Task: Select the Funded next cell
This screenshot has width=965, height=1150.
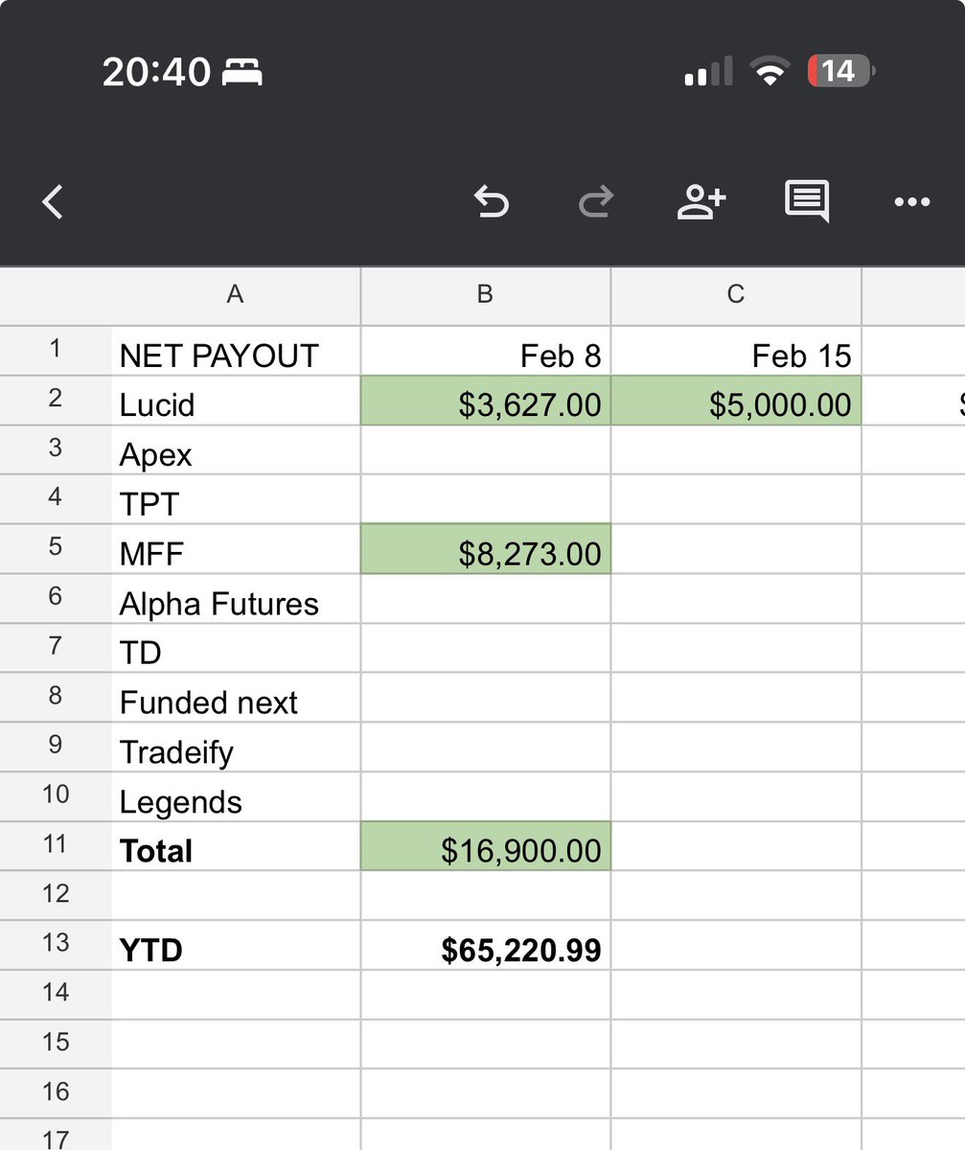Action: coord(236,698)
